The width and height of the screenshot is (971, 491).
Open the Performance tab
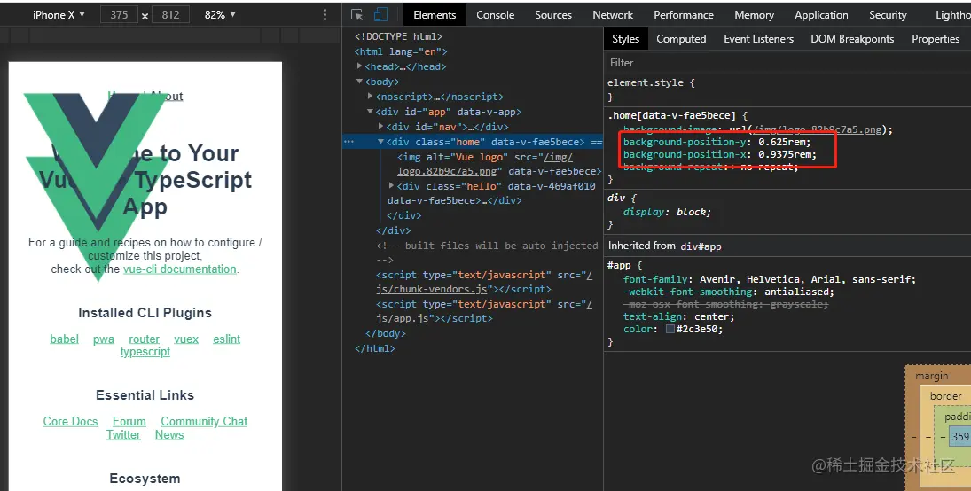(x=684, y=15)
